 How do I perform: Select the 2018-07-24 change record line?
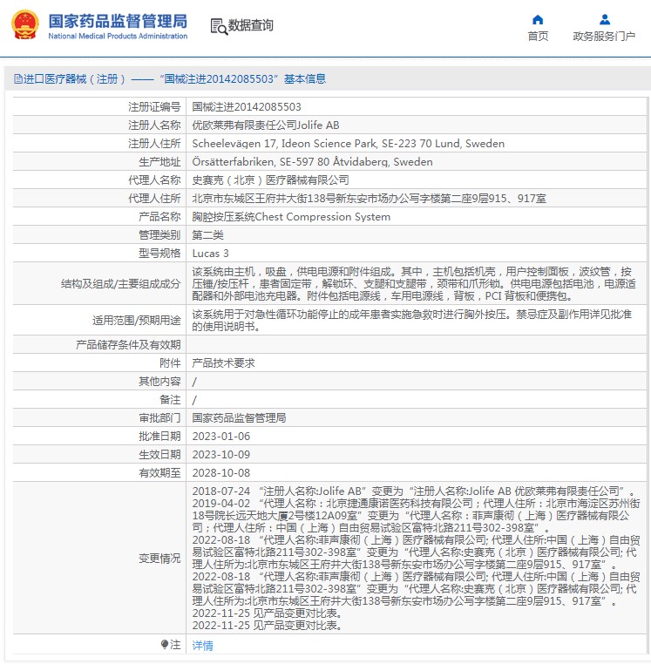coord(413,491)
